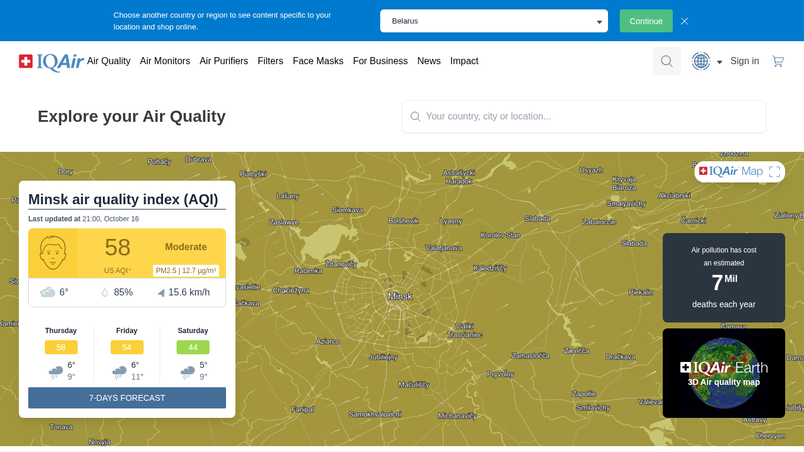Click the Bolshevik map label

[403, 221]
